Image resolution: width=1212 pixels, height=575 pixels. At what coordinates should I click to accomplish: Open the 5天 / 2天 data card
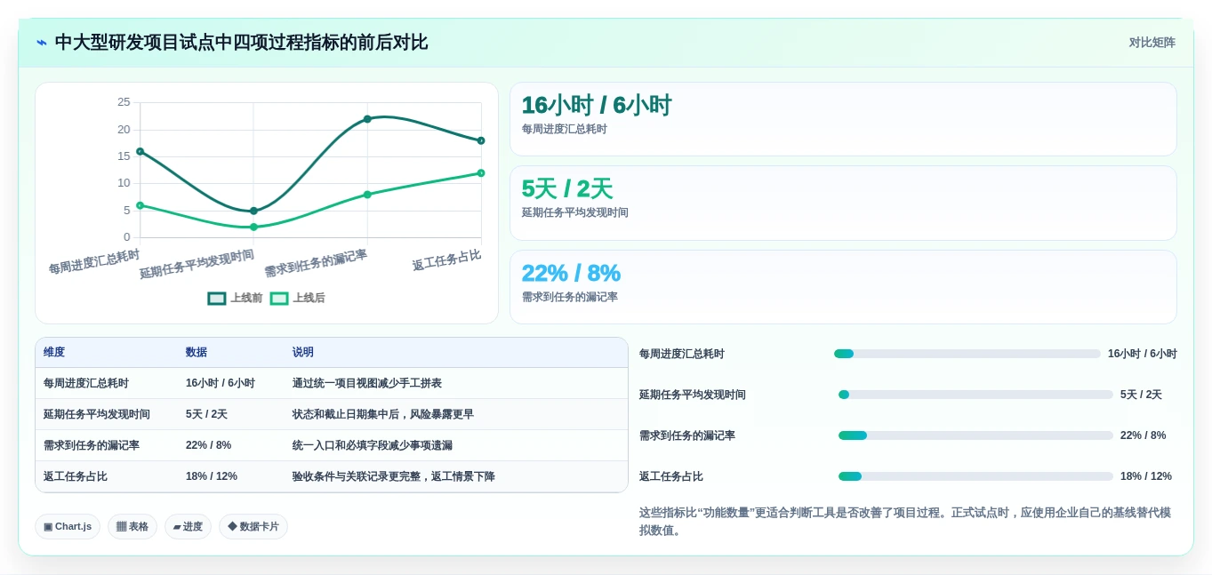[x=843, y=203]
